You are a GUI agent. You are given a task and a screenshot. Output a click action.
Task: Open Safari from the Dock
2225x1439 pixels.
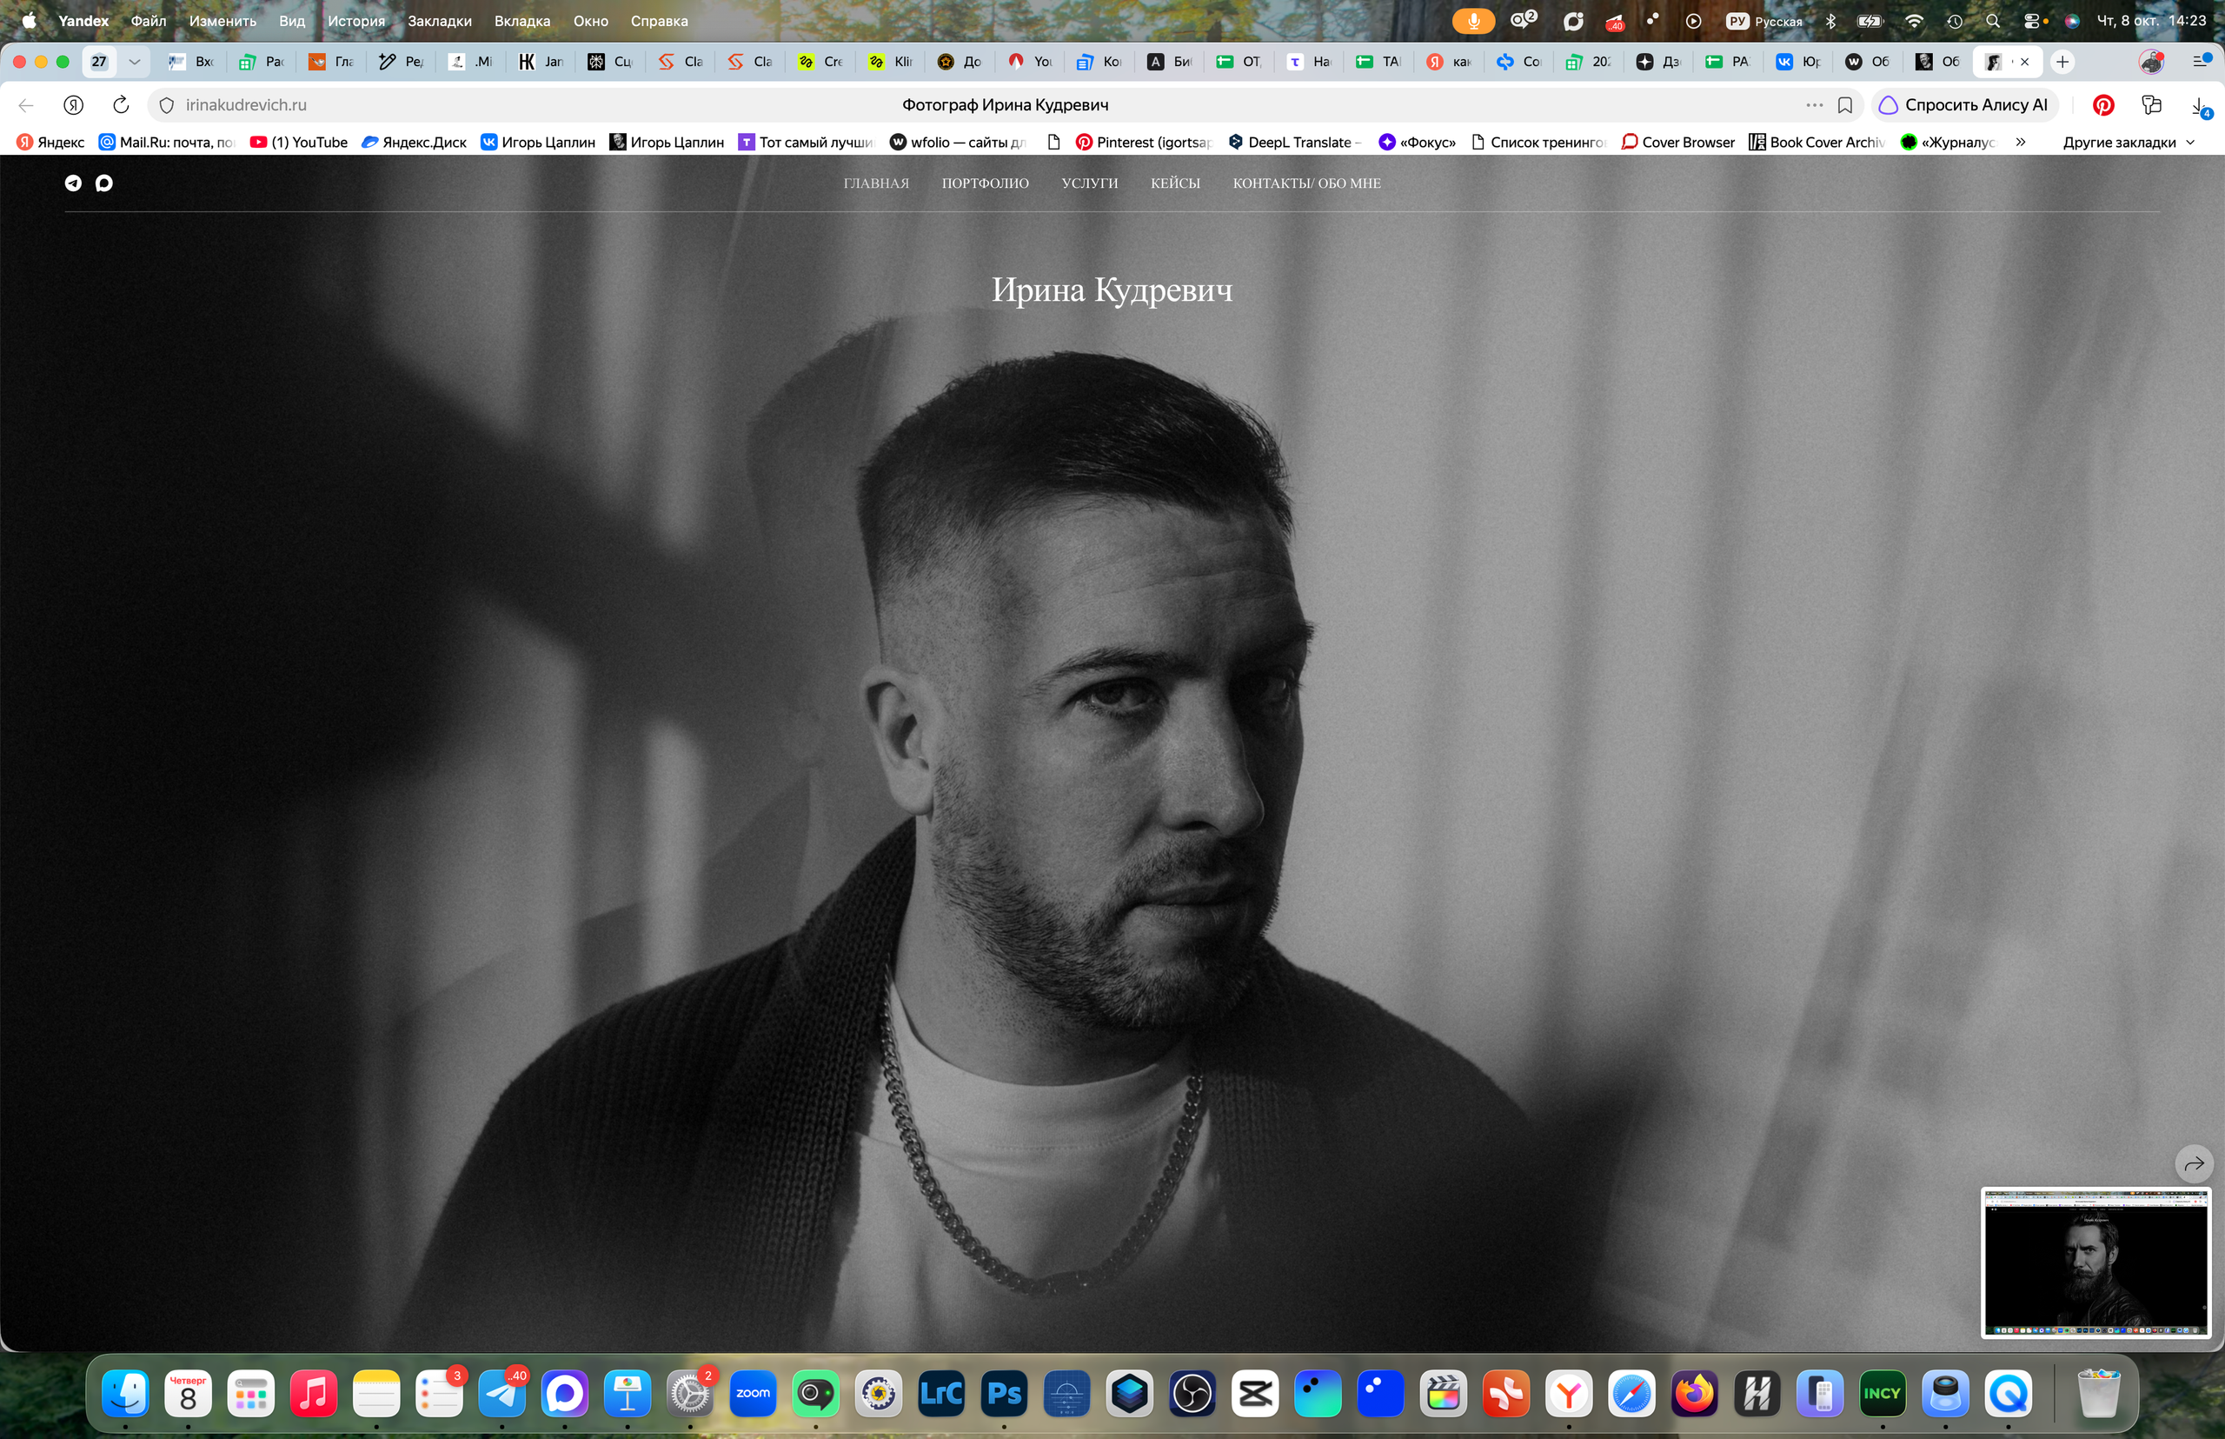1632,1394
